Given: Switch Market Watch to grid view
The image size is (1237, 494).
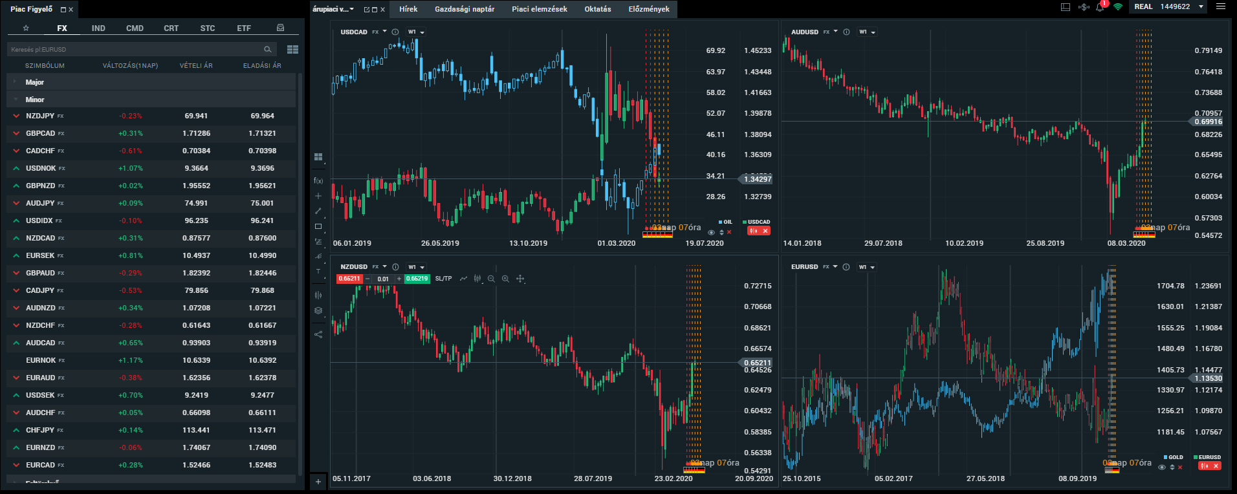Looking at the screenshot, I should coord(292,49).
